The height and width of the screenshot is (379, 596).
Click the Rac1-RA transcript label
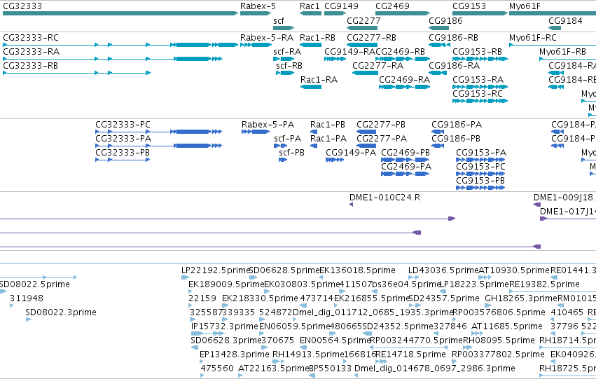click(x=319, y=80)
